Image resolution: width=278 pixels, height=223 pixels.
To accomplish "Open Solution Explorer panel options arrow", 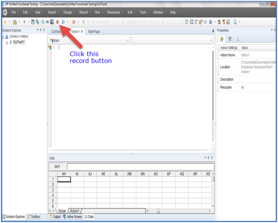I will pos(38,30).
